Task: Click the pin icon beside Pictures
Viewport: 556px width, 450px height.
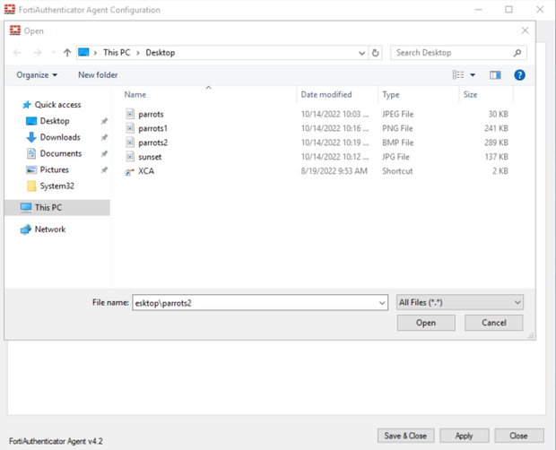Action: pos(104,170)
